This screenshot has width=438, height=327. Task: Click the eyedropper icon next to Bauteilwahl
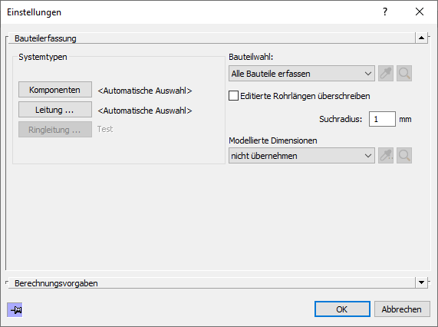coord(386,74)
